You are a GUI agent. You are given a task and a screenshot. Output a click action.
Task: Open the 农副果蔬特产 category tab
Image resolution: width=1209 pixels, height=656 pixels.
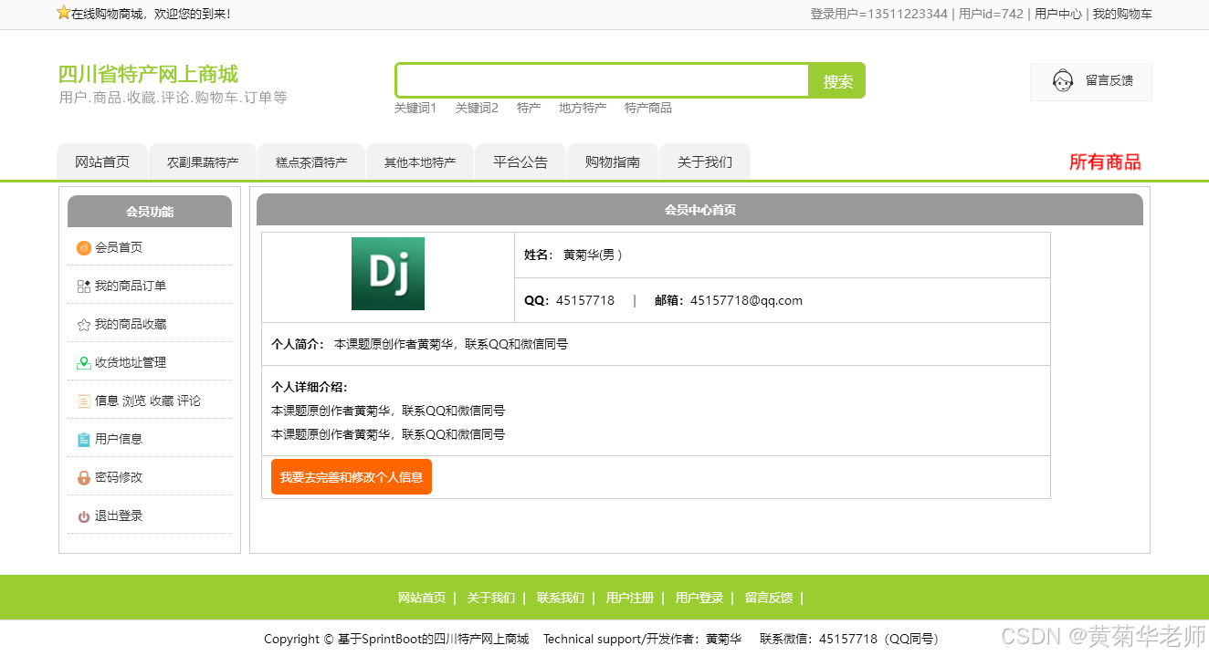(x=203, y=162)
